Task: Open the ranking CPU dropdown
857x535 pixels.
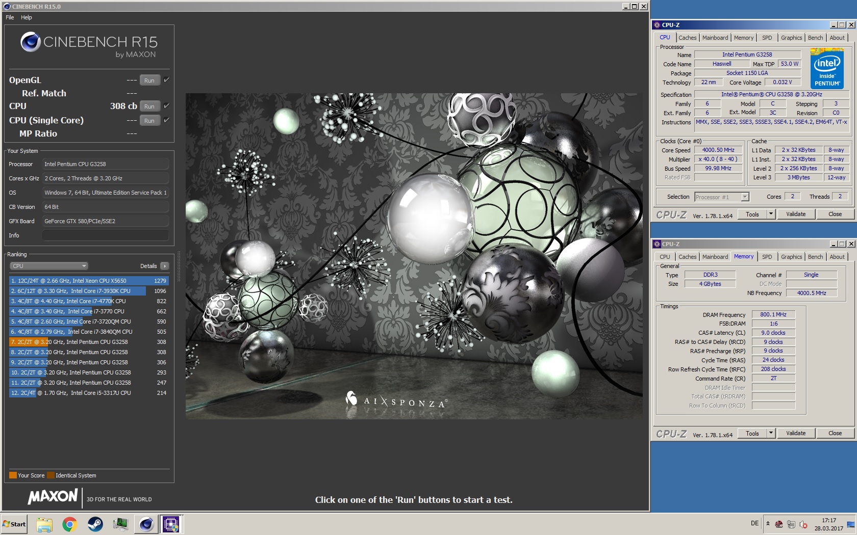Action: pyautogui.click(x=49, y=266)
